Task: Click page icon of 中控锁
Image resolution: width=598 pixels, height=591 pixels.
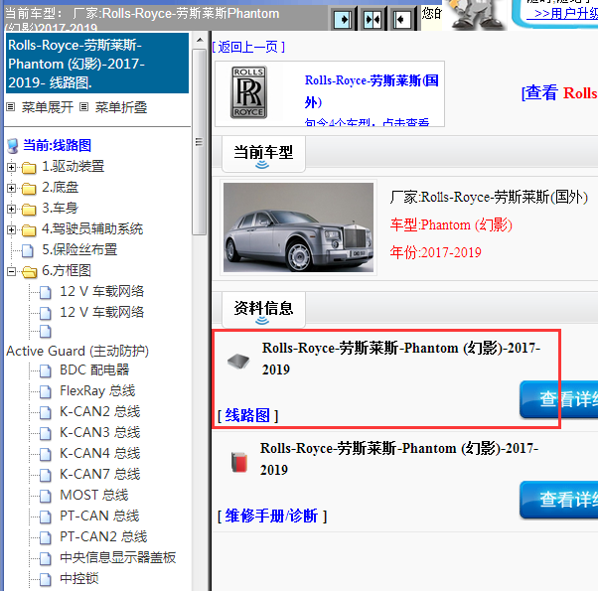Action: click(x=46, y=579)
